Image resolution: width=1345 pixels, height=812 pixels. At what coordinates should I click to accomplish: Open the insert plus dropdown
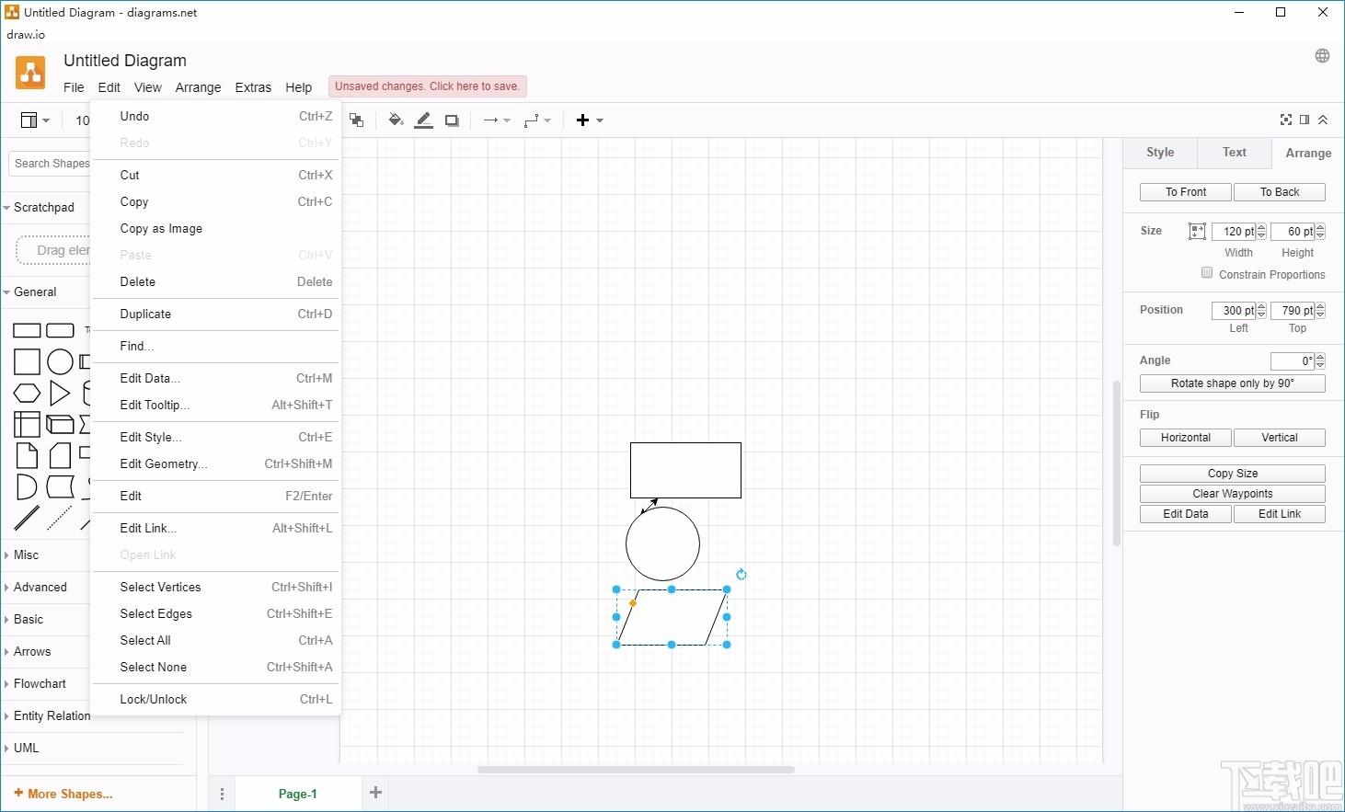[x=590, y=120]
